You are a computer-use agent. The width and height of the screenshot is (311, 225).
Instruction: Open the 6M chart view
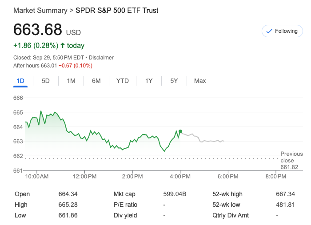coord(96,81)
